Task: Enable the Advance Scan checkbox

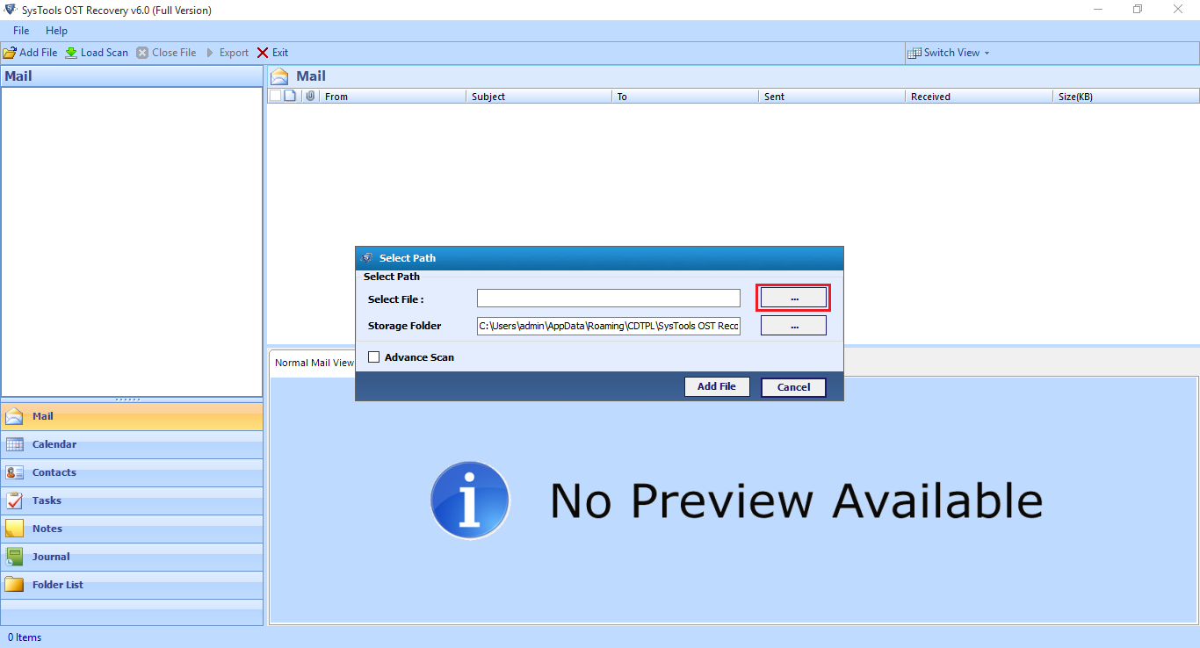Action: tap(374, 357)
